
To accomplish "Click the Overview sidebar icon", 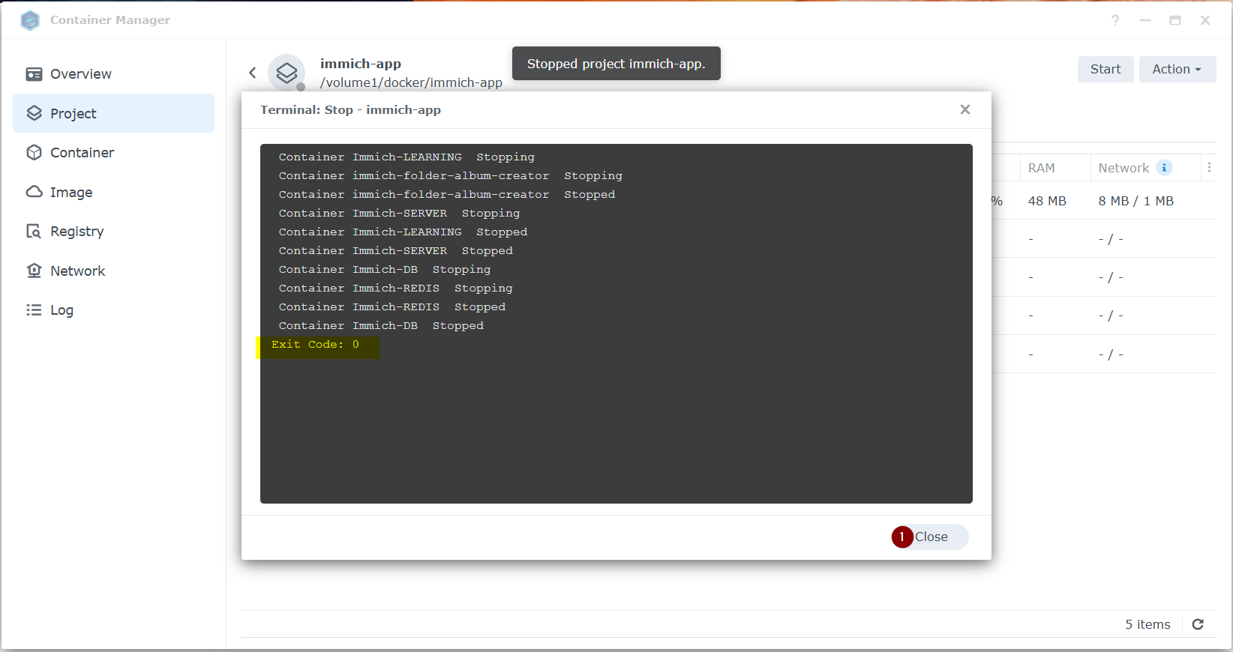I will tap(34, 74).
